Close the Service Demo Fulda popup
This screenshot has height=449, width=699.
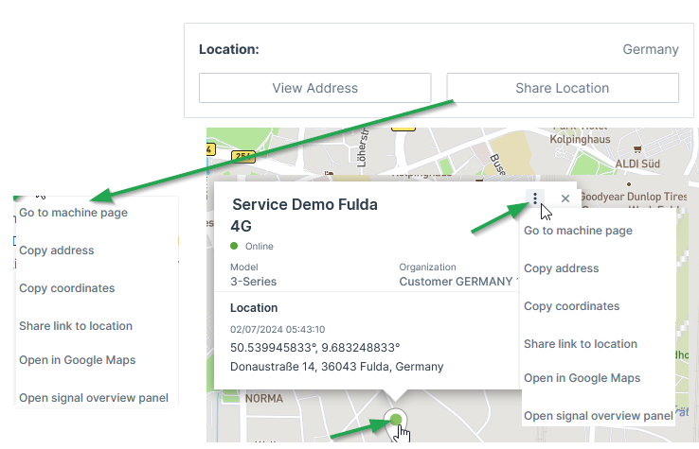[x=565, y=199]
